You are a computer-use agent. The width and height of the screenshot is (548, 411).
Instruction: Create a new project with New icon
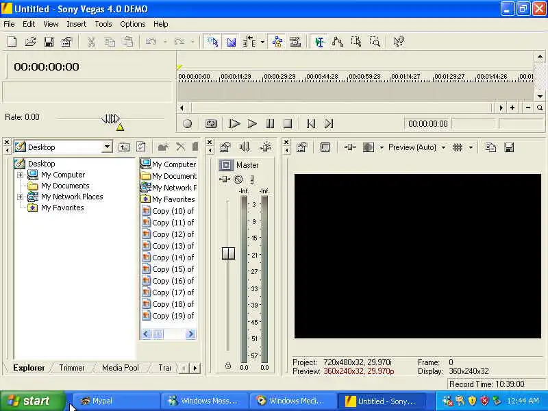(x=12, y=42)
